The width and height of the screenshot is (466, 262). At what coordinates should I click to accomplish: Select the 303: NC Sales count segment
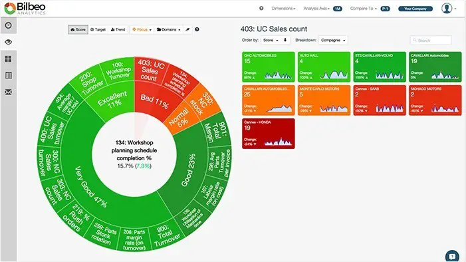(x=57, y=191)
